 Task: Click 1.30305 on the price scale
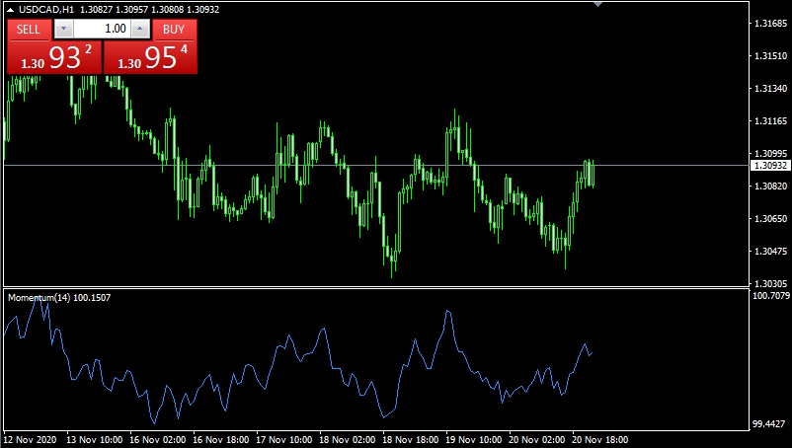pos(769,282)
